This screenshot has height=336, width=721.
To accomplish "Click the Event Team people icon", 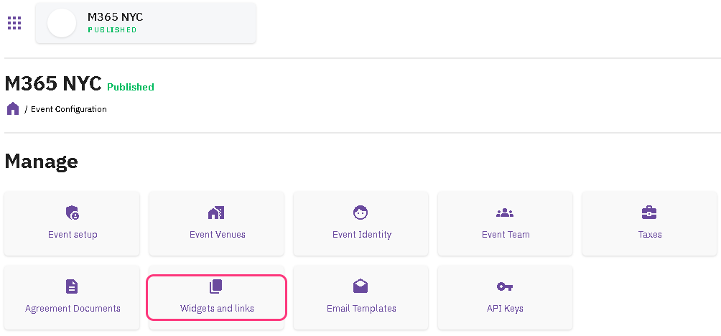I will tap(505, 213).
